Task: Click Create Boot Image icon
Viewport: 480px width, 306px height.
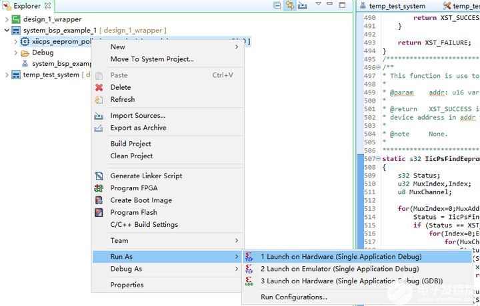Action: click(99, 200)
